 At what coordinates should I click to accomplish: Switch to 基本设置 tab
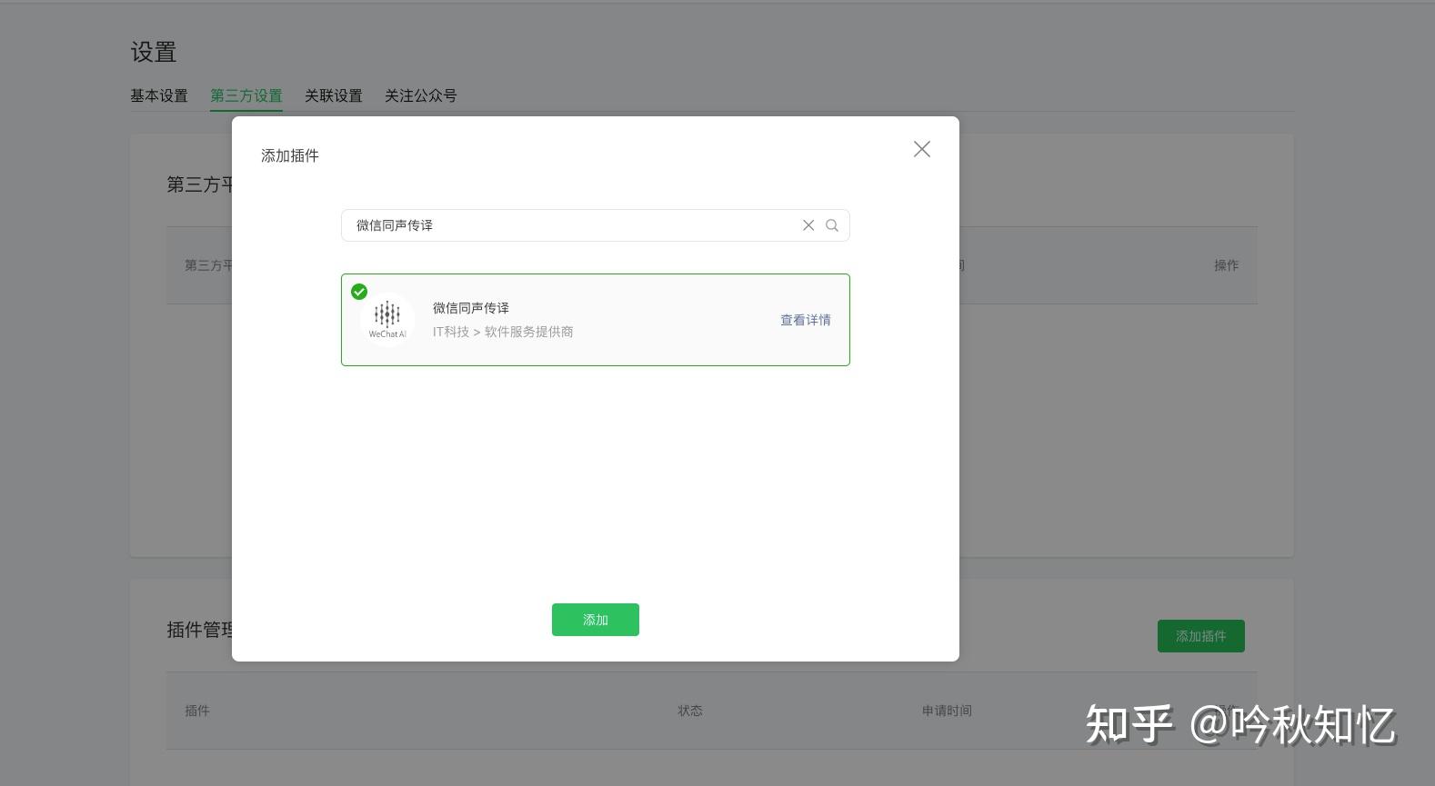pyautogui.click(x=158, y=95)
